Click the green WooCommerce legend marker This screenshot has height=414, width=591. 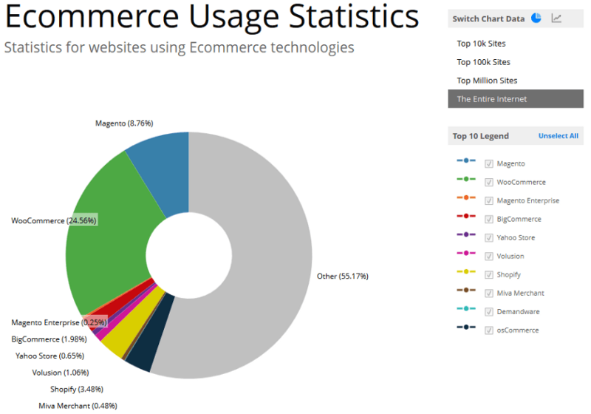click(466, 179)
